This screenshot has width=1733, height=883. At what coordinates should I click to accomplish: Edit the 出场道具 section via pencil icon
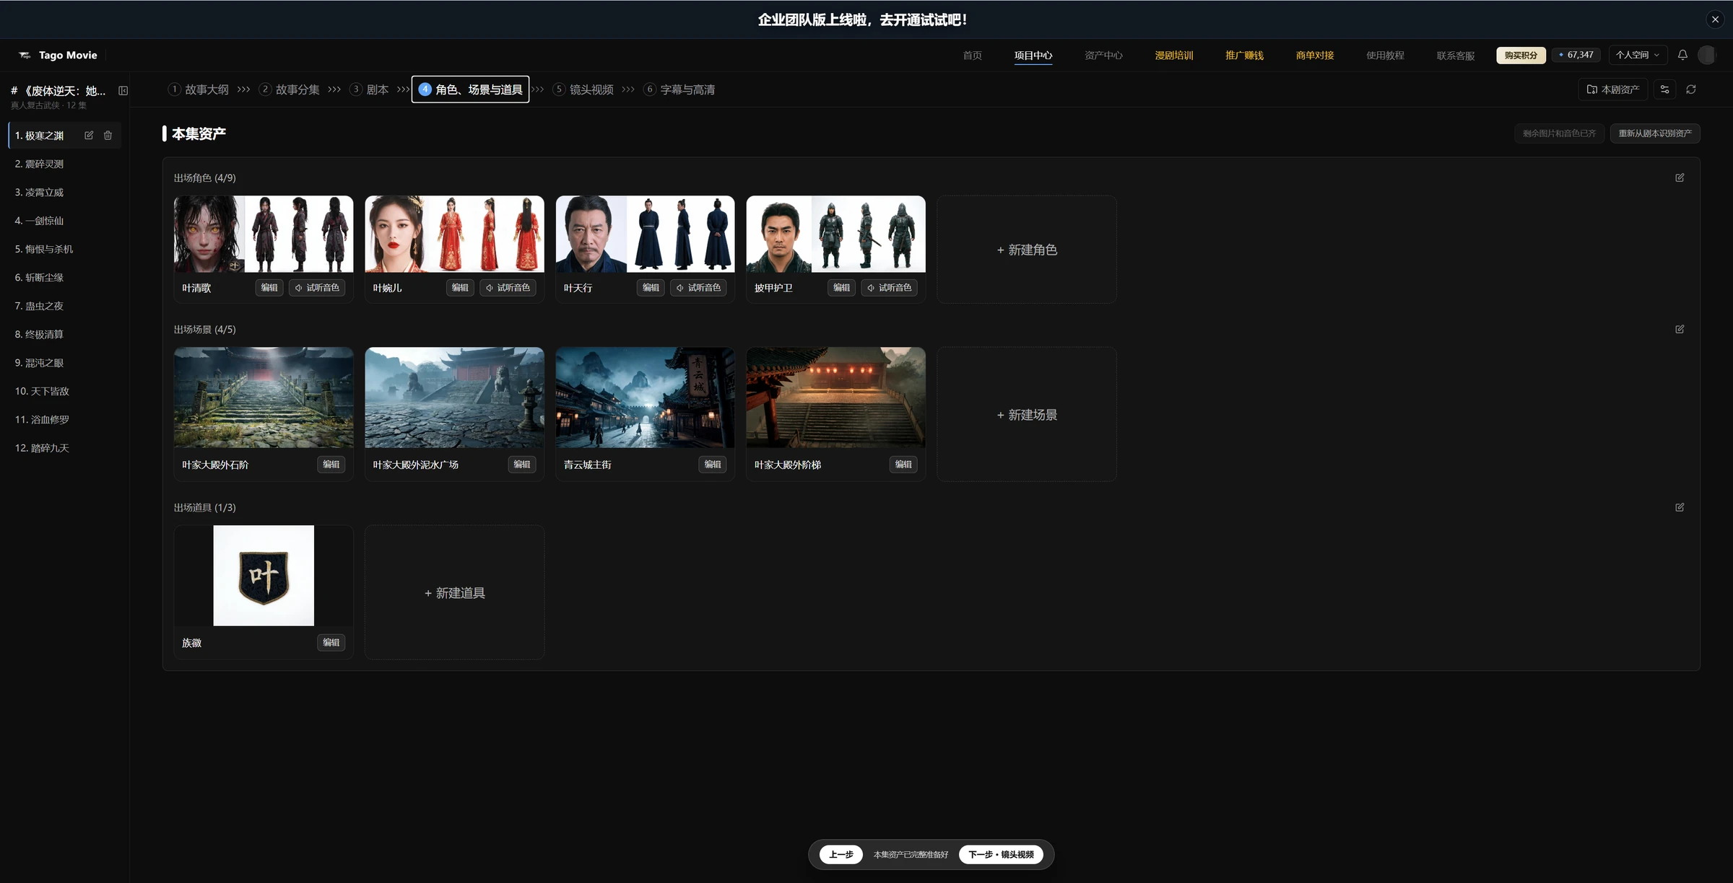(x=1680, y=507)
